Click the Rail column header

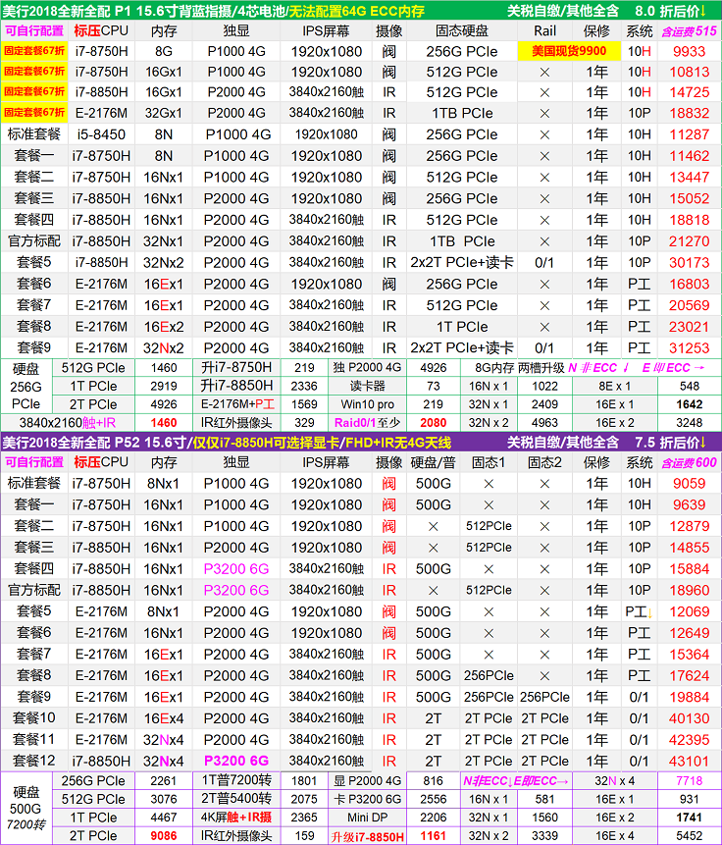click(x=544, y=30)
